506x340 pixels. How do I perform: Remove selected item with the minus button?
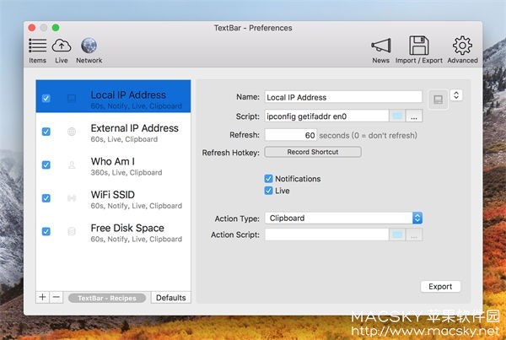[x=57, y=297]
